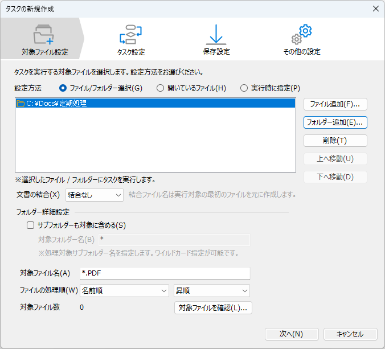Click the 対象フォルダー名(B) input field
This screenshot has height=349, width=385.
tap(174, 240)
